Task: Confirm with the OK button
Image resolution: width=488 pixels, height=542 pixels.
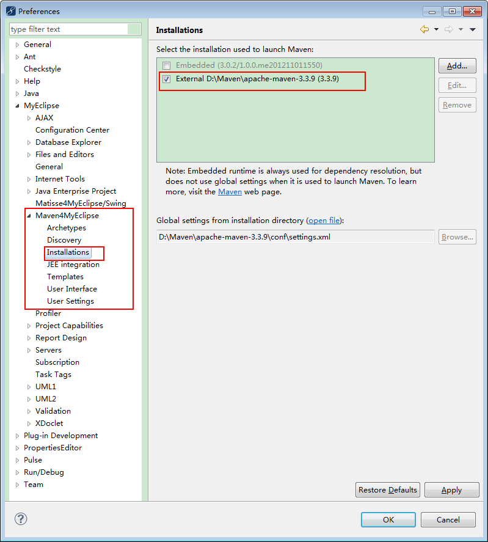Action: [388, 519]
